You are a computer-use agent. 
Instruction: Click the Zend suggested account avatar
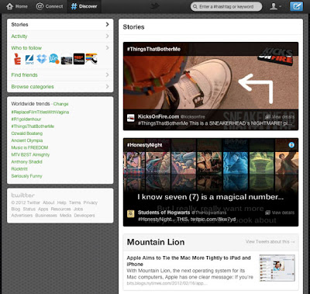(x=29, y=59)
